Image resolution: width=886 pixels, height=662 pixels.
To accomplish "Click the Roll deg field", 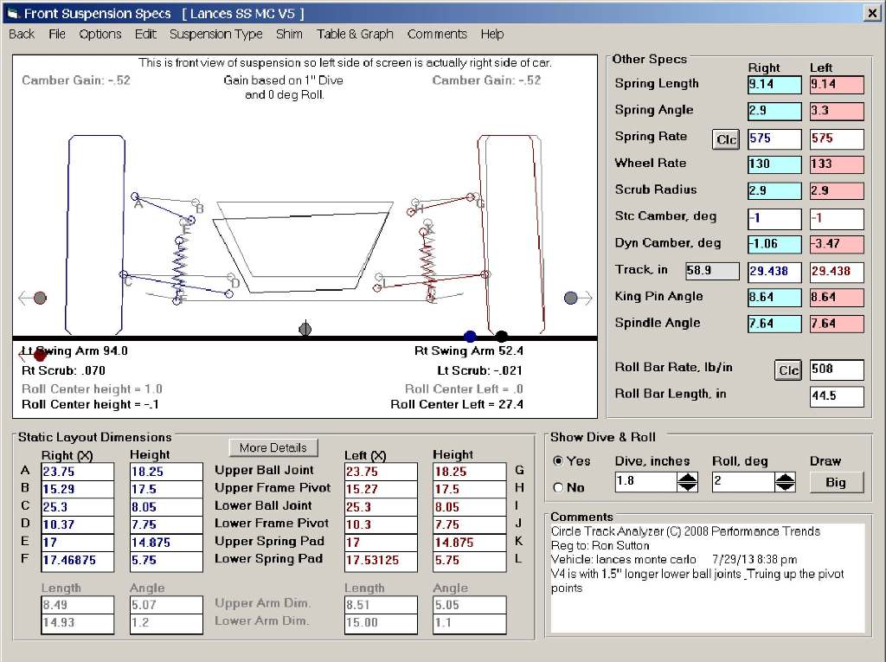I will 742,482.
